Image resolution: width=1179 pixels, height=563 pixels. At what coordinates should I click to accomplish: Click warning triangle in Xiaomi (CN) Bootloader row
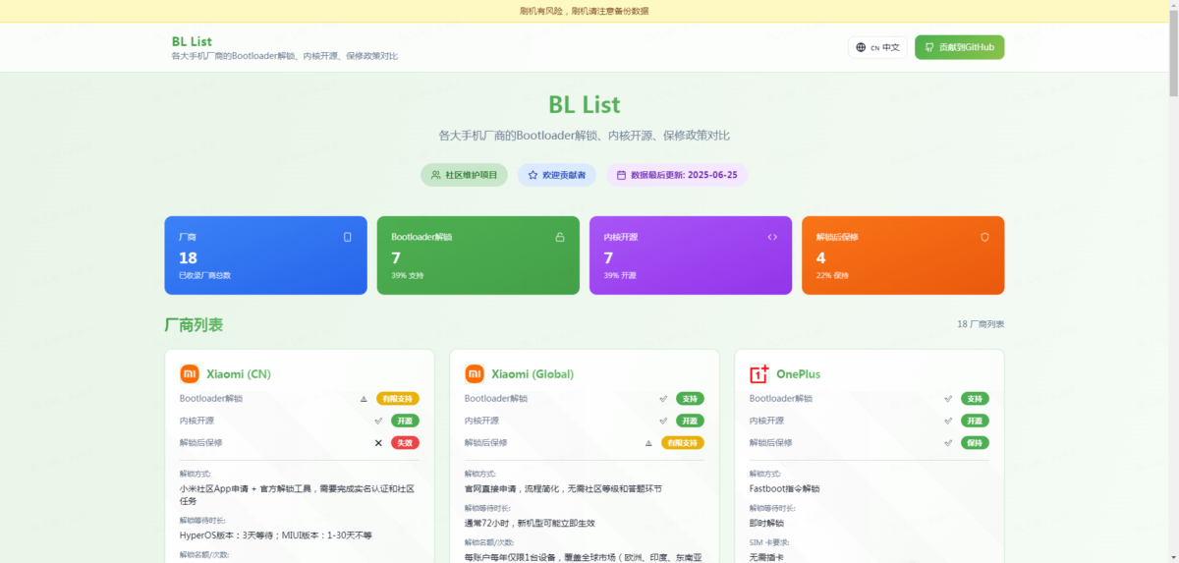(x=364, y=399)
